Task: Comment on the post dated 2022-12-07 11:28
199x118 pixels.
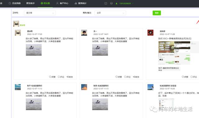Action: click(x=193, y=77)
